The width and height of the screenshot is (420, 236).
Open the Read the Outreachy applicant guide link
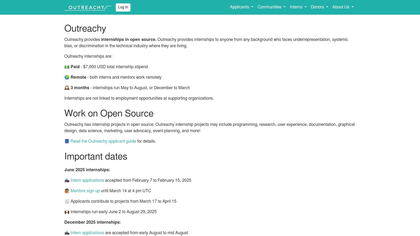[x=103, y=141]
